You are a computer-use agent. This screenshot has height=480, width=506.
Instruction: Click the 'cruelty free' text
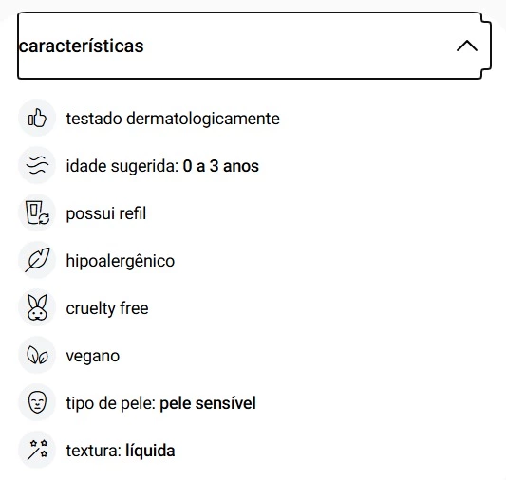107,308
